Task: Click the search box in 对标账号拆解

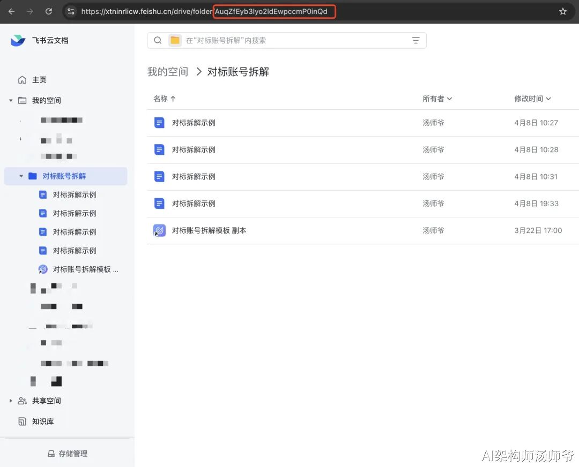Action: click(295, 41)
